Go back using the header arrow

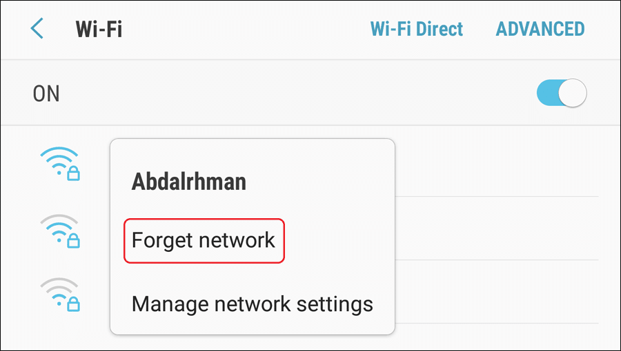coord(37,29)
